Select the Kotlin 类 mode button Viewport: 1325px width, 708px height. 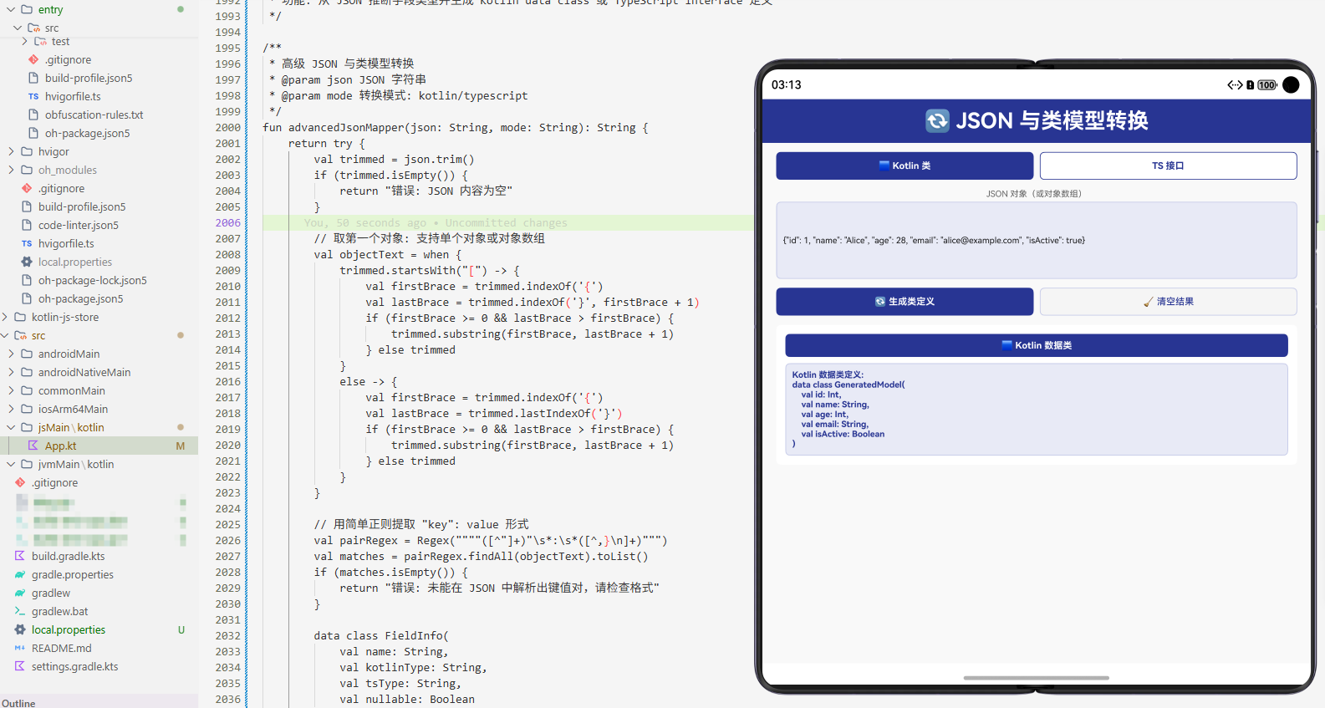[x=905, y=166]
